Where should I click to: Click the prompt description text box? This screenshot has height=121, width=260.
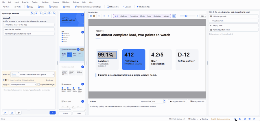pyautogui.click(x=29, y=99)
